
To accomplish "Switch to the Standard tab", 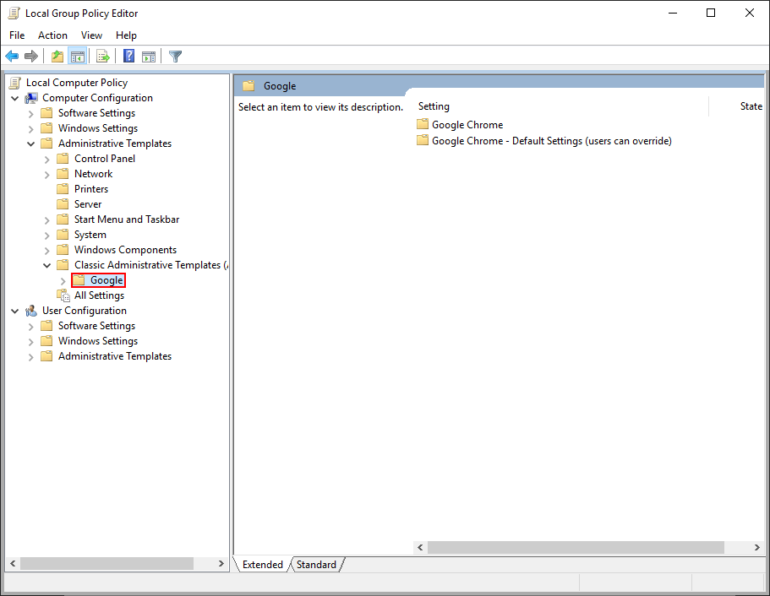I will [x=317, y=564].
